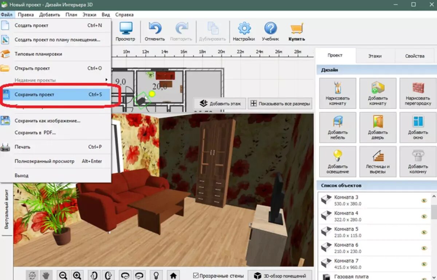Click the 360 rotate view icon
437x280 pixels.
tap(32, 275)
